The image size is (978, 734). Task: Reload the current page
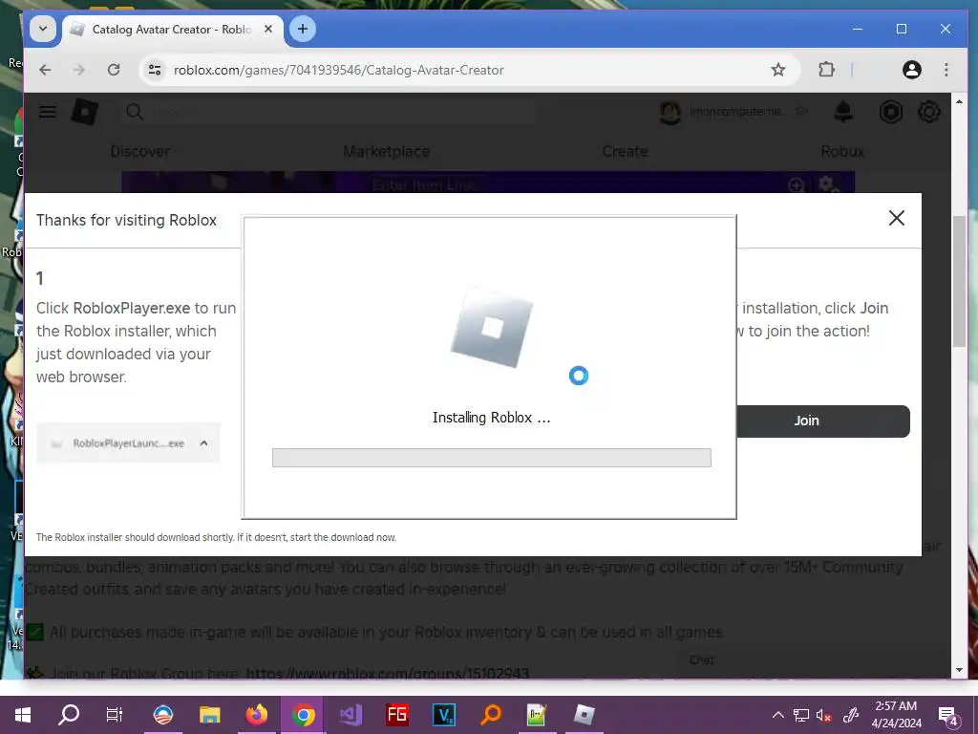click(114, 70)
